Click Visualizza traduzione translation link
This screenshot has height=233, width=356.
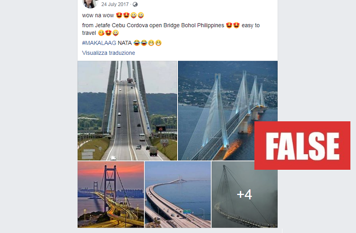coord(109,53)
